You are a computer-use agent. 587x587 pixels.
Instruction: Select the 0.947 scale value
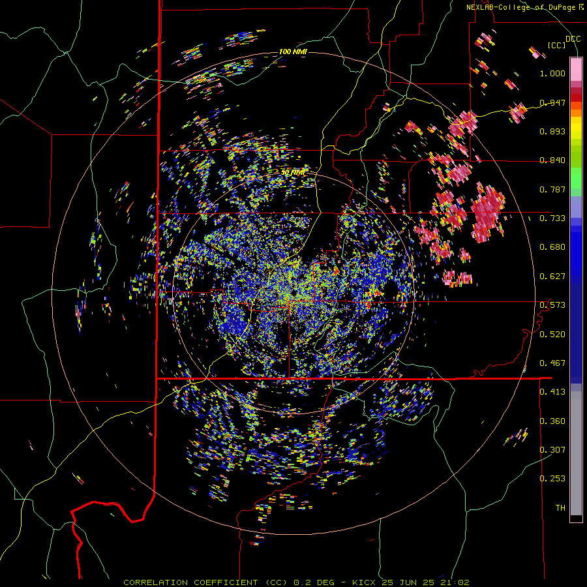click(552, 102)
